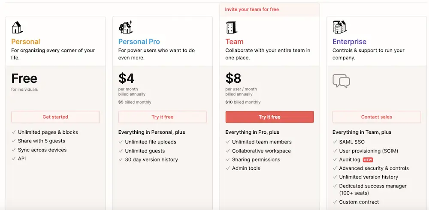Click checkmark beside Unlimited file uploads
The height and width of the screenshot is (210, 429).
(121, 142)
